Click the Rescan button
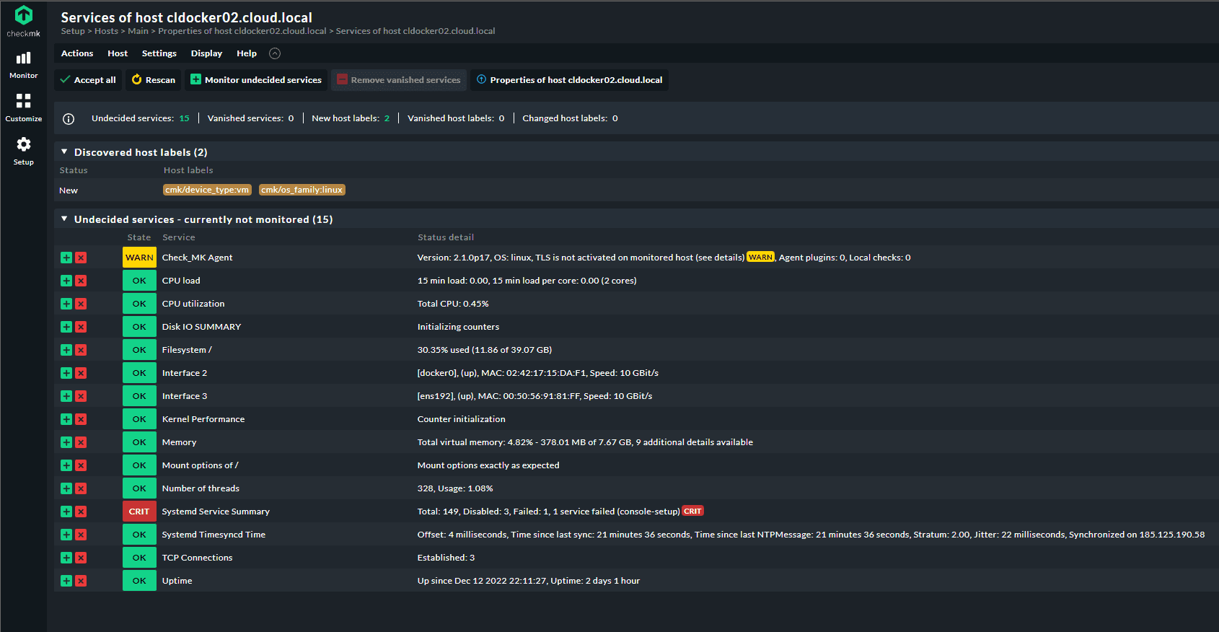 pos(154,80)
